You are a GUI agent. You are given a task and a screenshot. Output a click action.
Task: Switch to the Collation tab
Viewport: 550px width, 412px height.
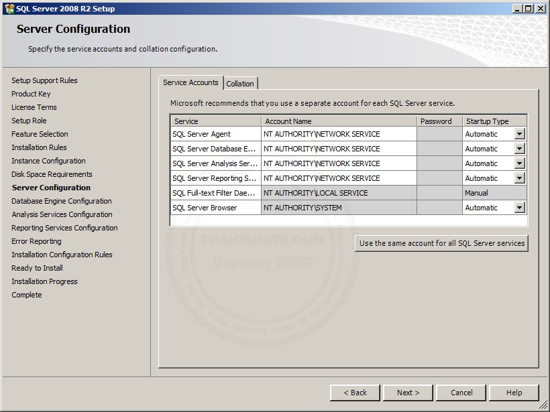(x=240, y=84)
